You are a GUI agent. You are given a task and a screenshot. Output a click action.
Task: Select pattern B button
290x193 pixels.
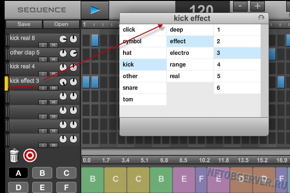point(42,173)
